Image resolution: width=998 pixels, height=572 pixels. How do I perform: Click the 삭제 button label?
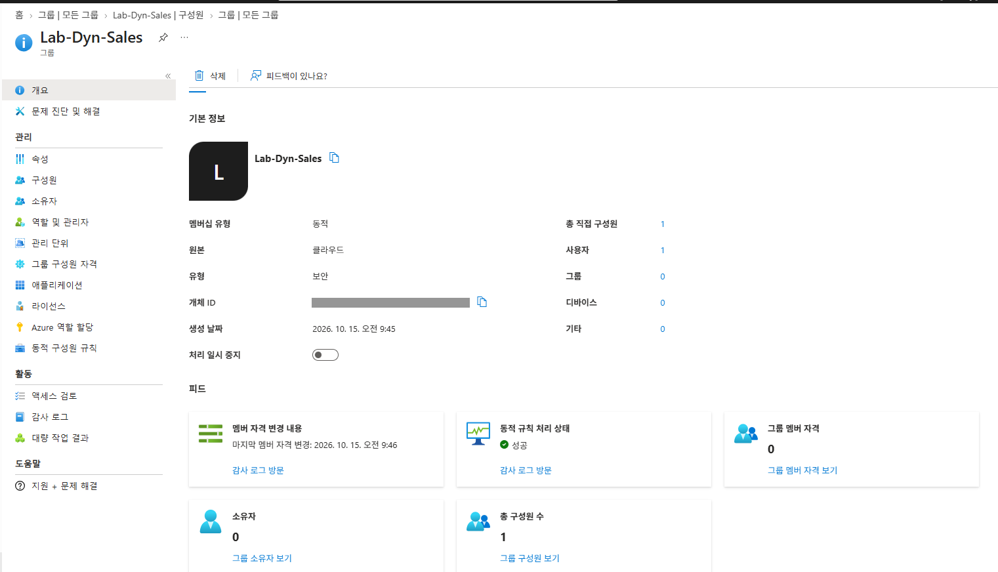coord(218,76)
